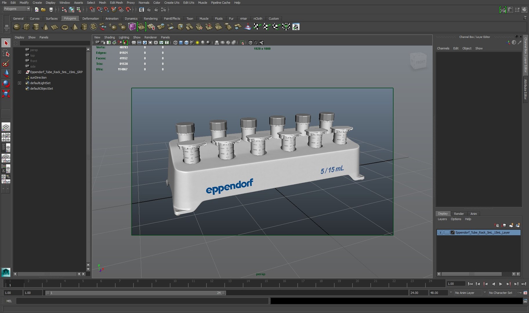Screen dimensions: 529x313
Task: Click the playback end time field 24.00
Action: tap(419, 293)
